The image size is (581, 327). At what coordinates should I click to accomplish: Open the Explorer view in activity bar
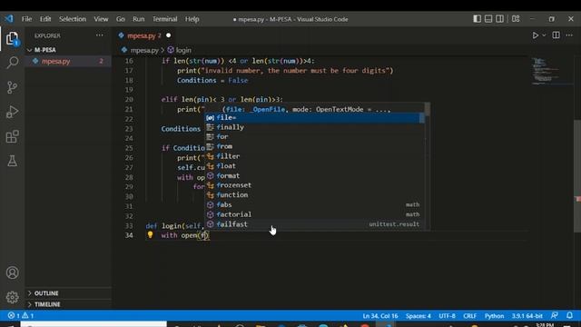pyautogui.click(x=12, y=38)
